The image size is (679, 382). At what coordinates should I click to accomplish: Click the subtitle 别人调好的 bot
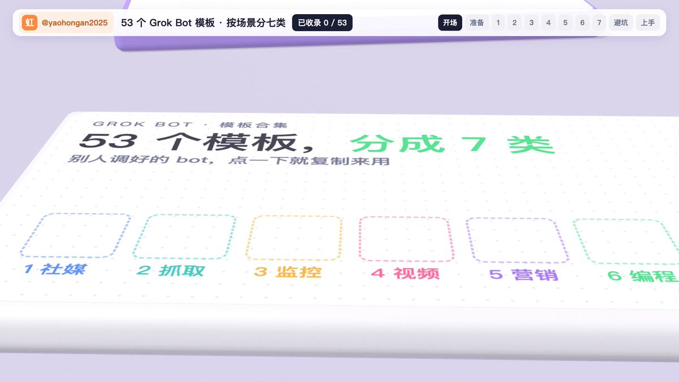(140, 160)
